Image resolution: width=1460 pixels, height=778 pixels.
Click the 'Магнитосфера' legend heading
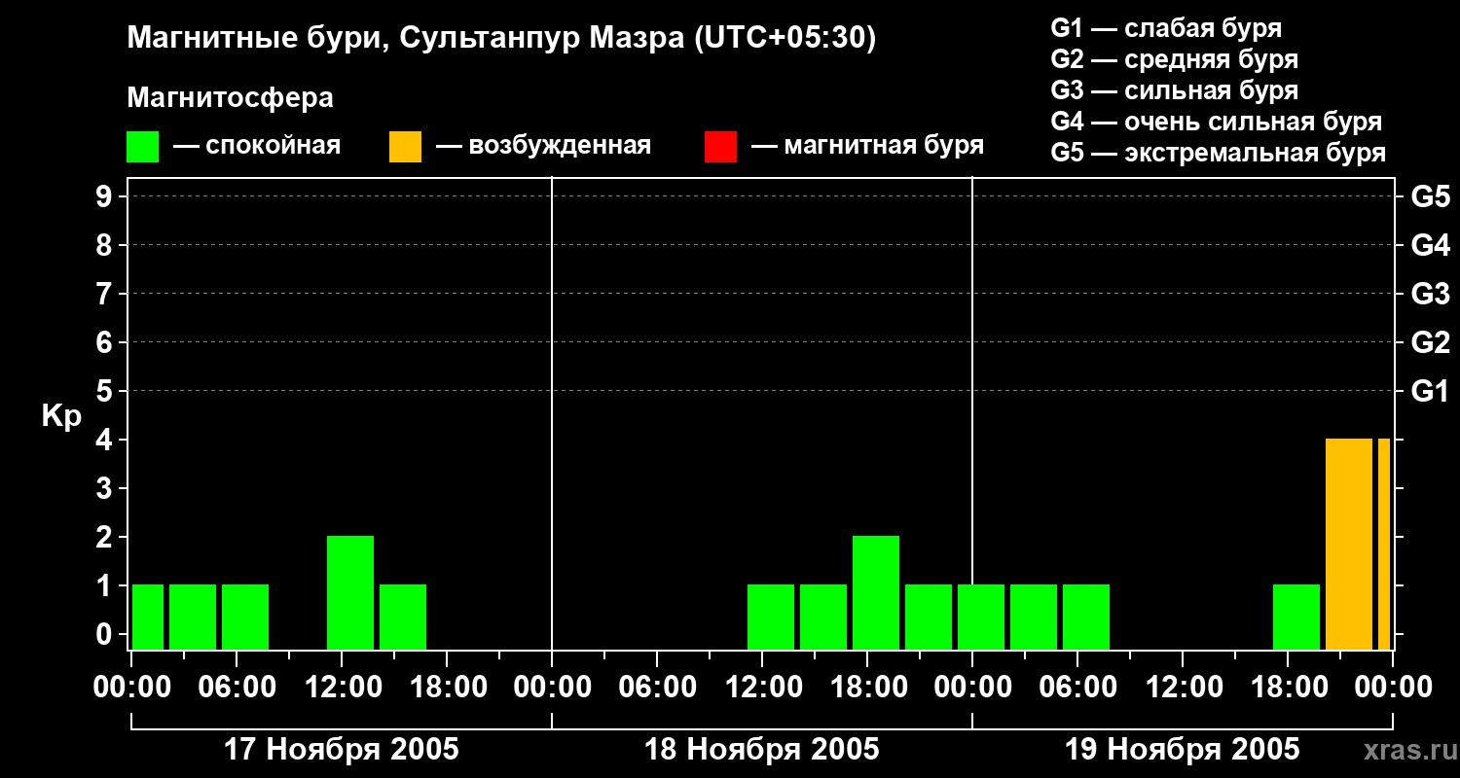pyautogui.click(x=230, y=98)
